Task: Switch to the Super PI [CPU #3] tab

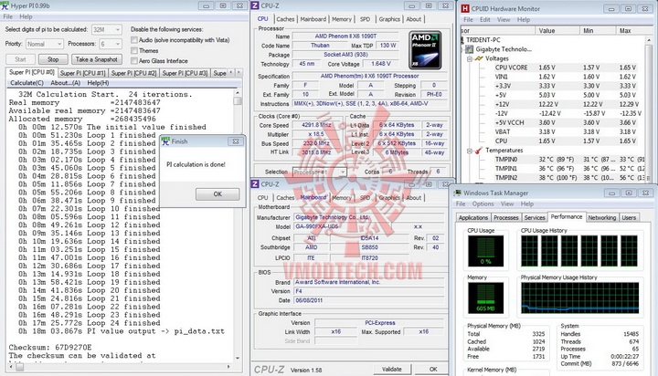Action: [185, 73]
